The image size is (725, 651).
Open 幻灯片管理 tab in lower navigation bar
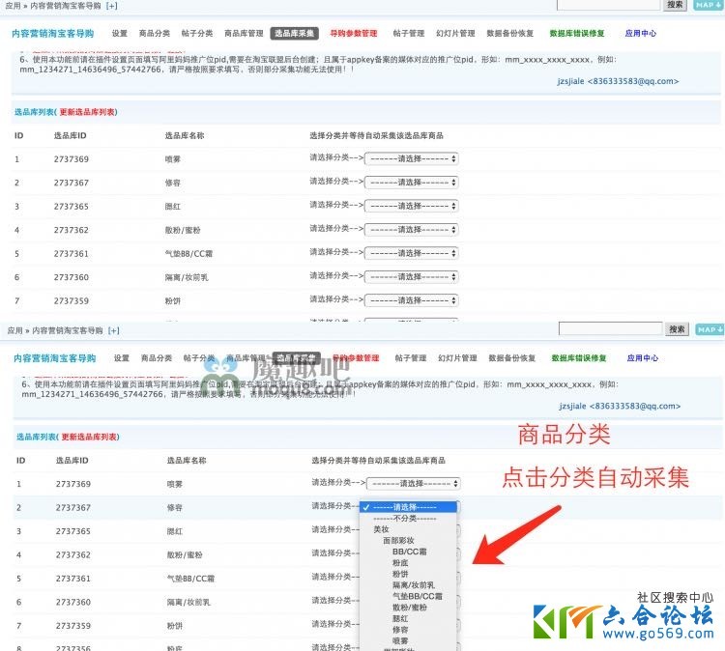pos(457,358)
